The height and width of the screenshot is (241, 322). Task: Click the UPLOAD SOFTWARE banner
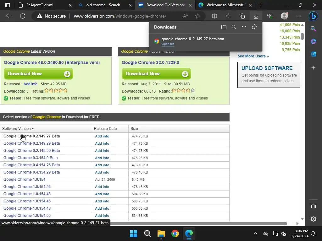[x=269, y=75]
